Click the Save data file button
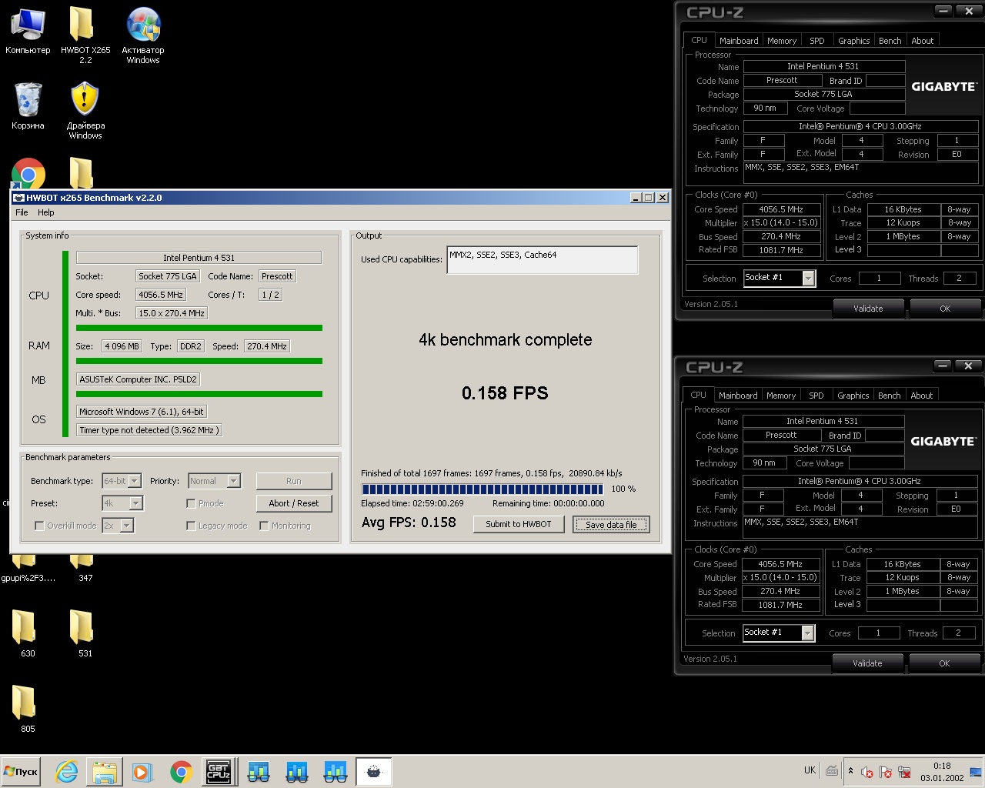985x788 pixels. click(x=611, y=524)
